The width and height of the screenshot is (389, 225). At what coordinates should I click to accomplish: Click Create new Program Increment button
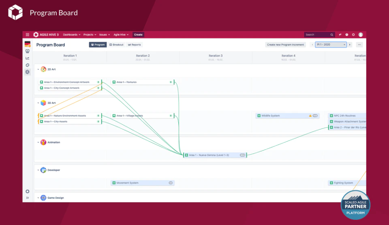click(286, 45)
